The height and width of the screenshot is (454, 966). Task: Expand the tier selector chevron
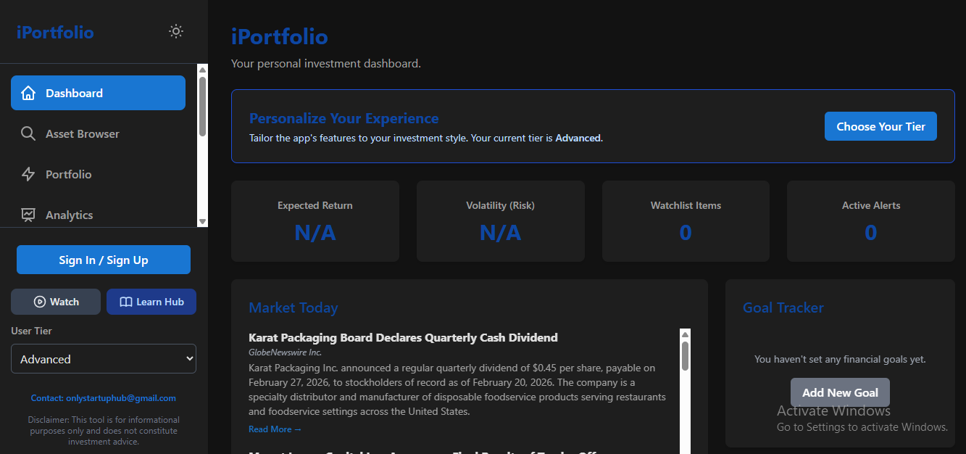click(188, 358)
